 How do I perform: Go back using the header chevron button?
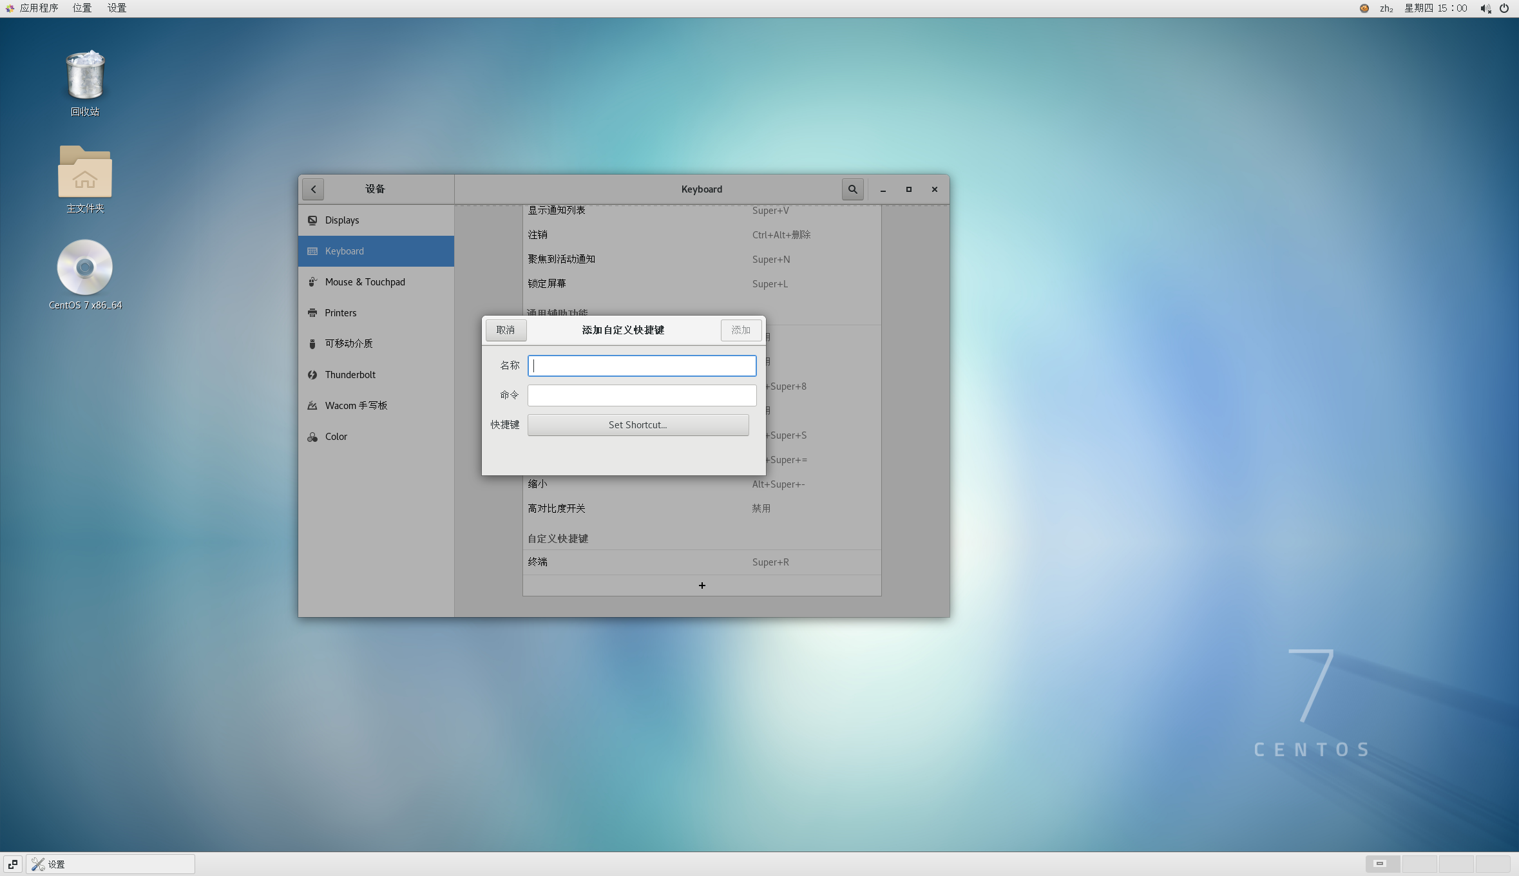pyautogui.click(x=313, y=189)
